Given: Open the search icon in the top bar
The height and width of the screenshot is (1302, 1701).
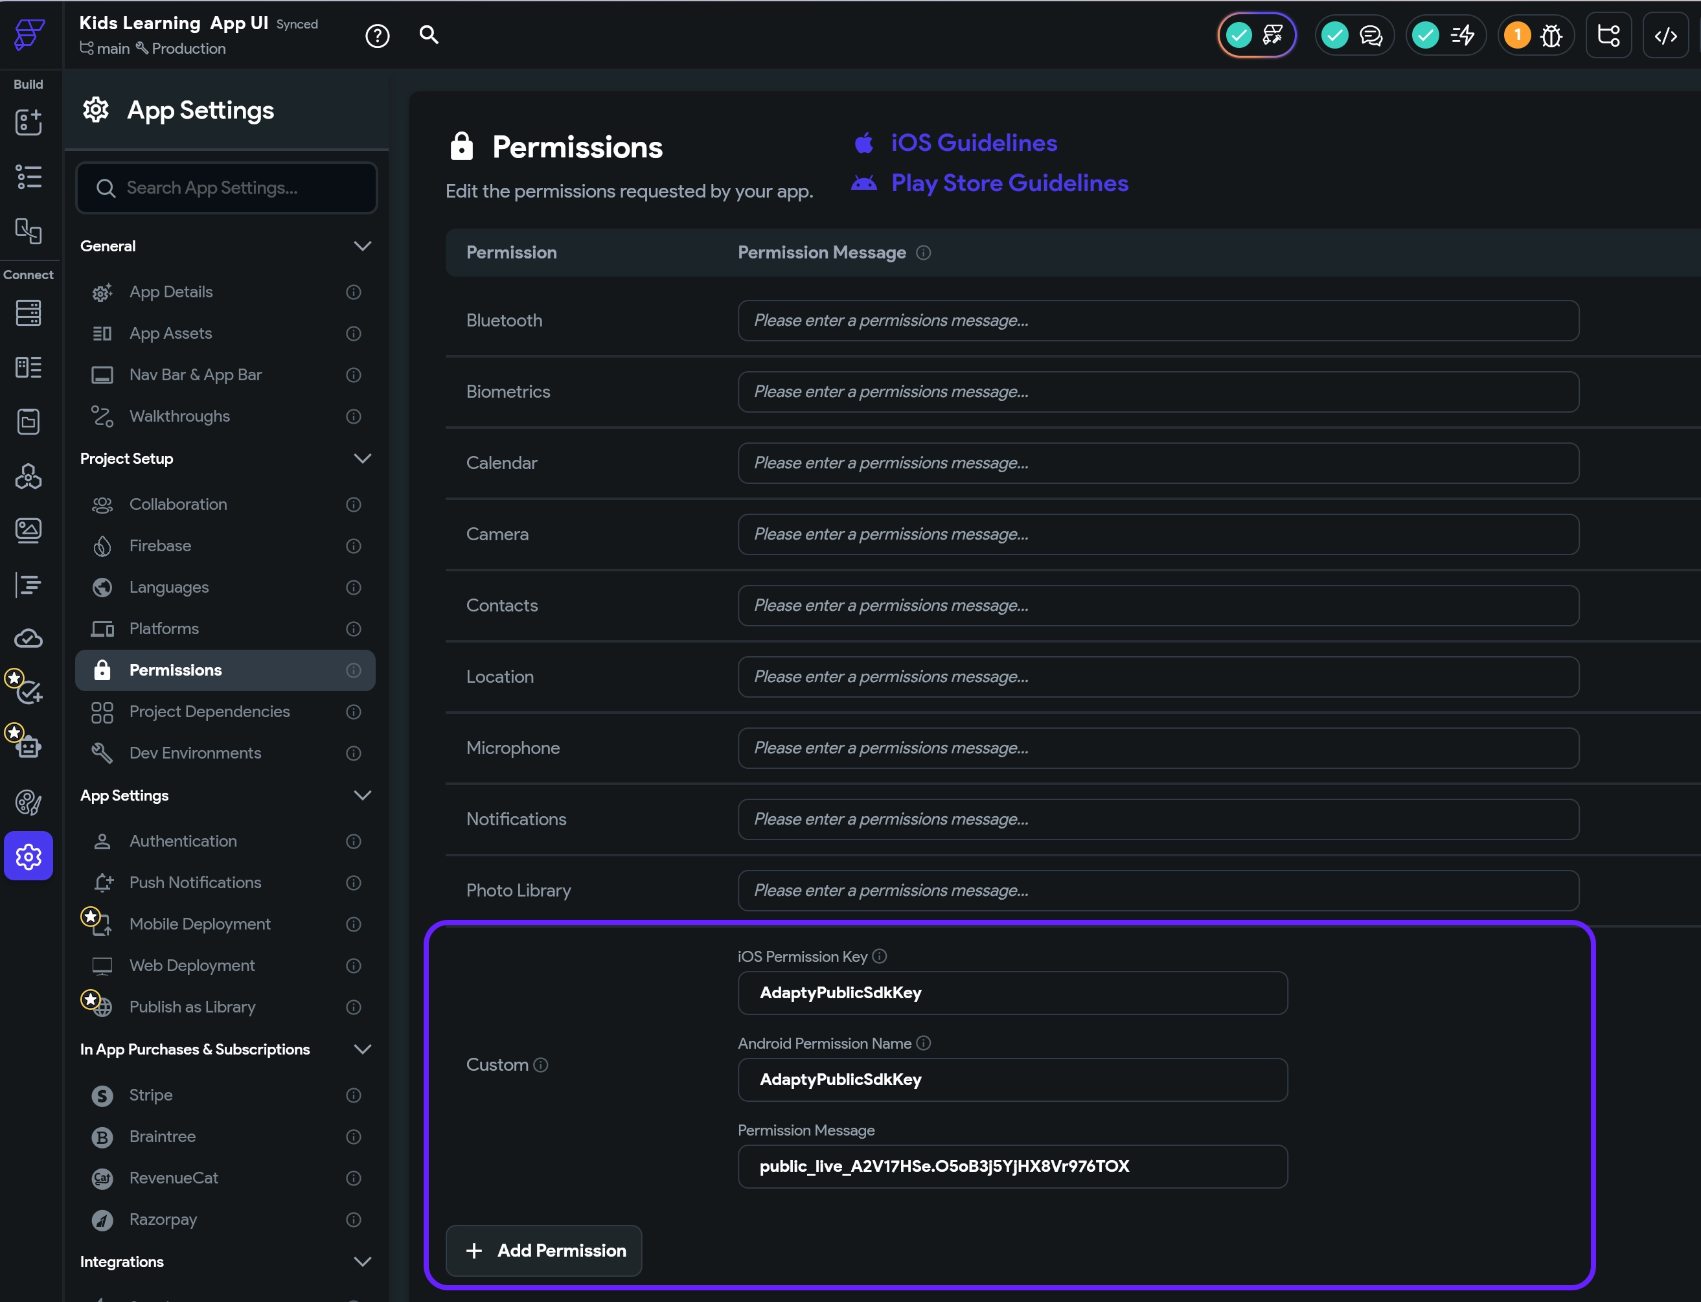Looking at the screenshot, I should tap(429, 35).
